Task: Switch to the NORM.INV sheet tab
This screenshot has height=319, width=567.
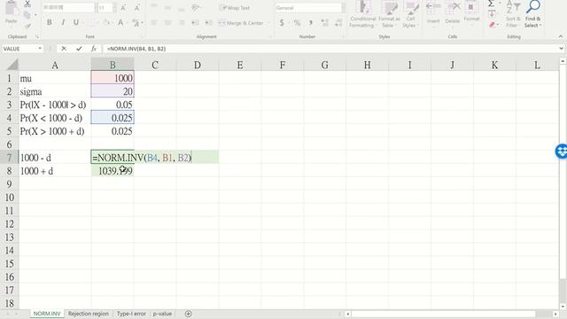Action: point(47,314)
